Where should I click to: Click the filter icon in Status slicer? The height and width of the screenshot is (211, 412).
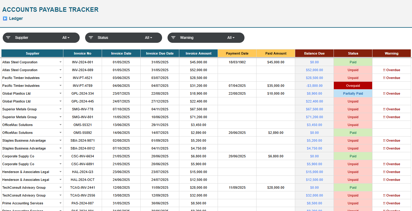point(91,38)
